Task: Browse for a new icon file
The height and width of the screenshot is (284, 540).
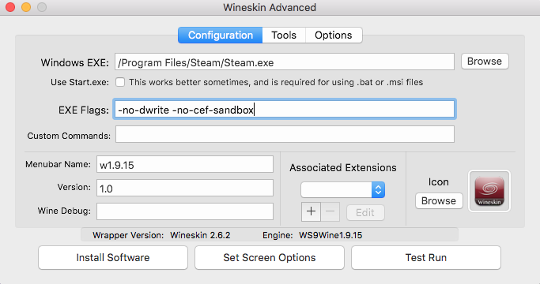Action: pos(439,201)
